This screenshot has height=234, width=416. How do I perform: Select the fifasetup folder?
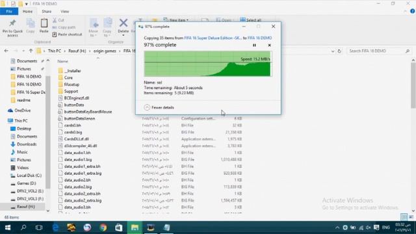(69, 84)
